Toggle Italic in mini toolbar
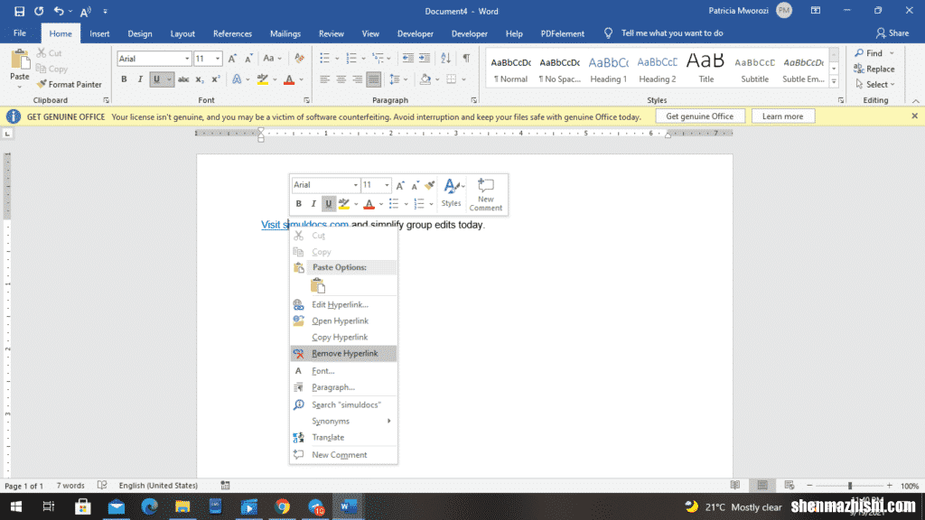The image size is (925, 520). (313, 204)
